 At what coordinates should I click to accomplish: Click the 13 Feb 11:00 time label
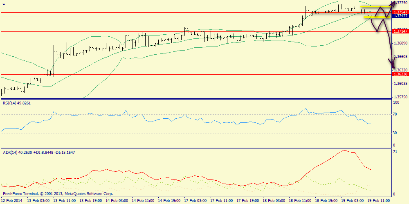tap(64, 201)
